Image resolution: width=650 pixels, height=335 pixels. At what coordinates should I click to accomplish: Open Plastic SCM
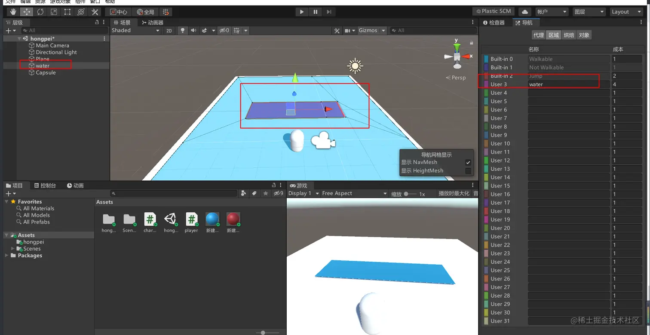click(x=493, y=12)
